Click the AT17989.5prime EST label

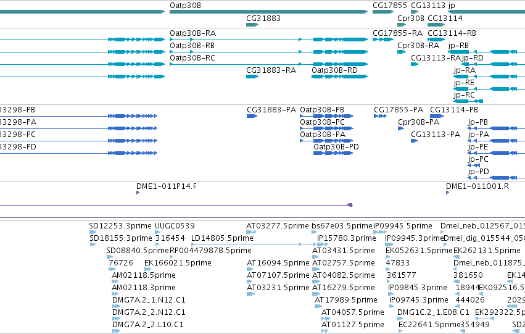tap(346, 301)
